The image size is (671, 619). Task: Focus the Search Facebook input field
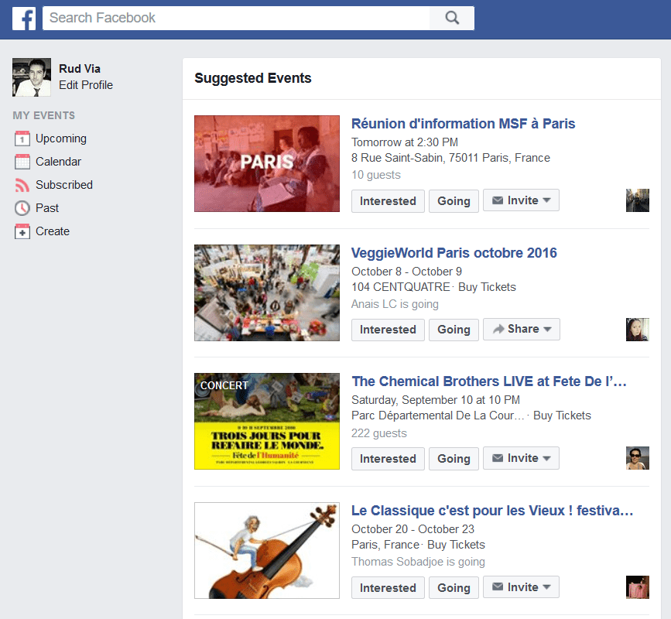tap(236, 18)
